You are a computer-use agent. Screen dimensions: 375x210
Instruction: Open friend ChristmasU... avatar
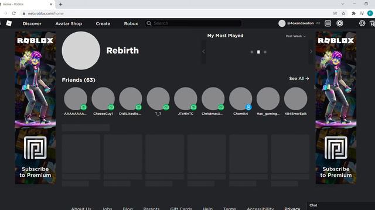(x=213, y=99)
